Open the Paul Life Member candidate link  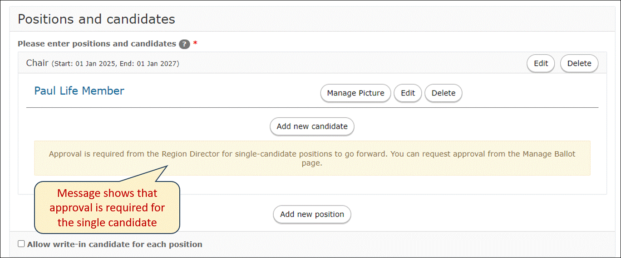(79, 91)
